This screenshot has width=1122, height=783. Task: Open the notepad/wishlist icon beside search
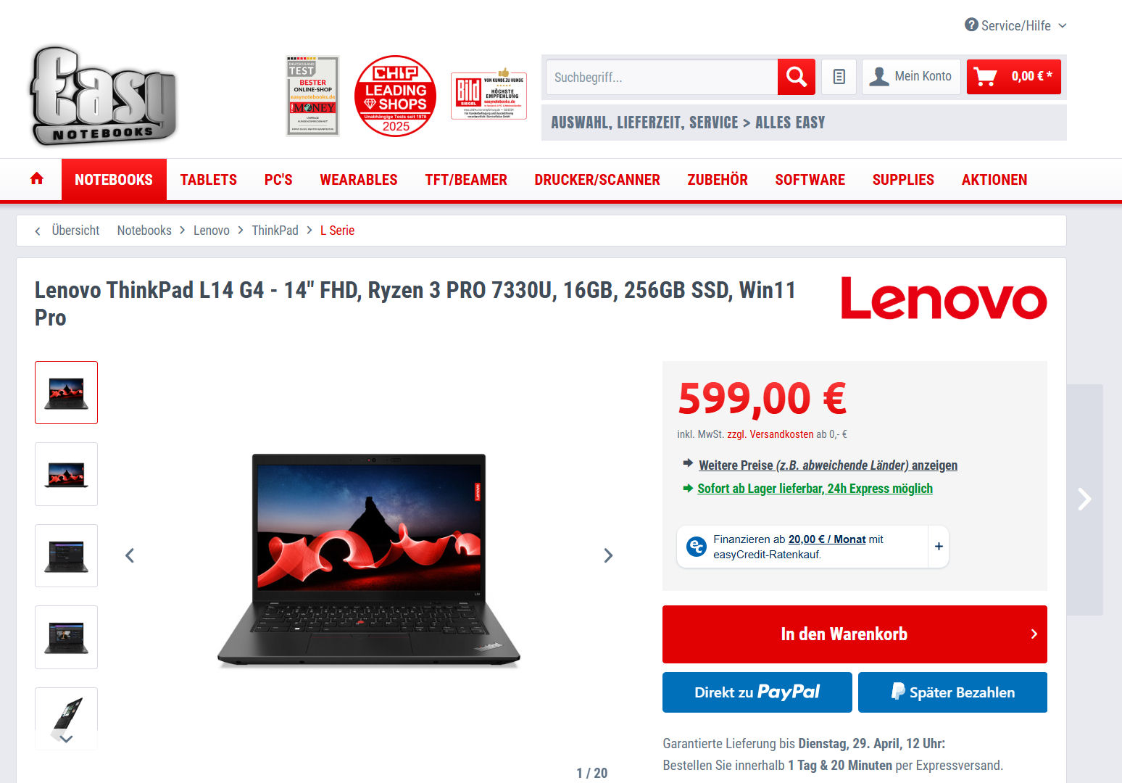pos(839,77)
